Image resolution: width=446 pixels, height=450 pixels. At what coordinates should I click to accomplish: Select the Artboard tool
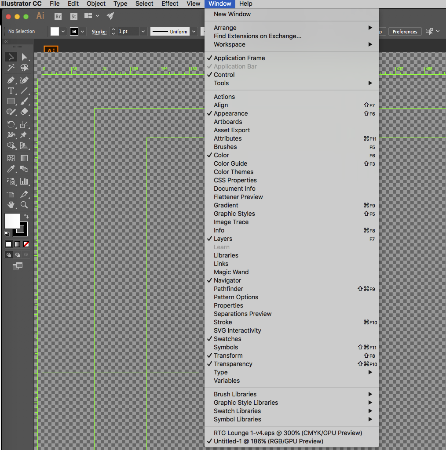pos(11,194)
